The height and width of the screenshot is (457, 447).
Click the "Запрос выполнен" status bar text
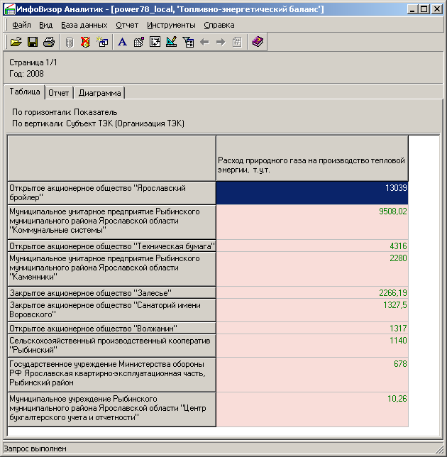click(x=35, y=448)
